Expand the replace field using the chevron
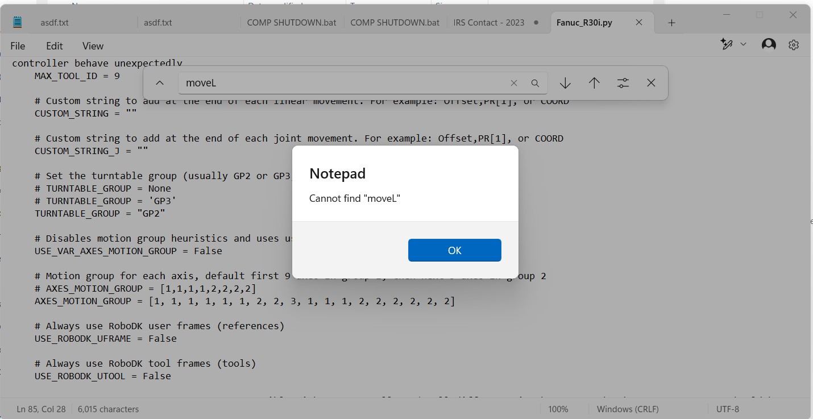The height and width of the screenshot is (419, 813). (160, 83)
